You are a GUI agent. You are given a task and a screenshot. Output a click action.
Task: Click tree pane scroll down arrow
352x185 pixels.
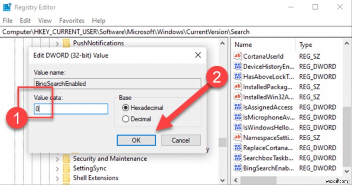coord(222,180)
